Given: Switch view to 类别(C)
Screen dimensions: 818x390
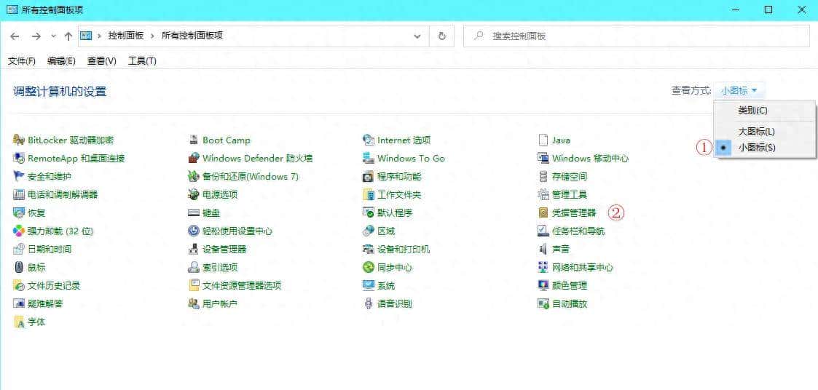Looking at the screenshot, I should pos(752,111).
